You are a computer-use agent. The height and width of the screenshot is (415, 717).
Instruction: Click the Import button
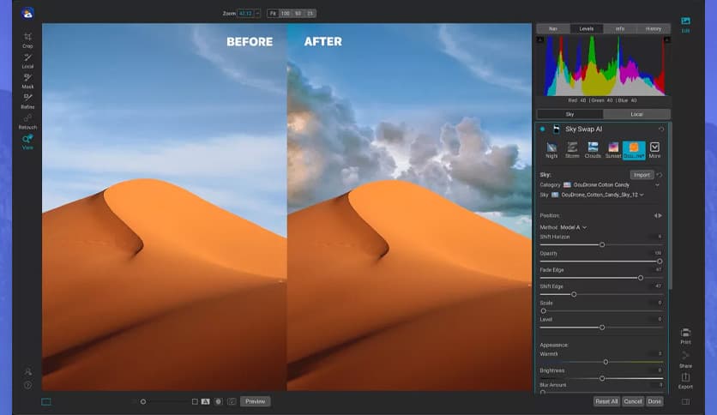tap(642, 174)
